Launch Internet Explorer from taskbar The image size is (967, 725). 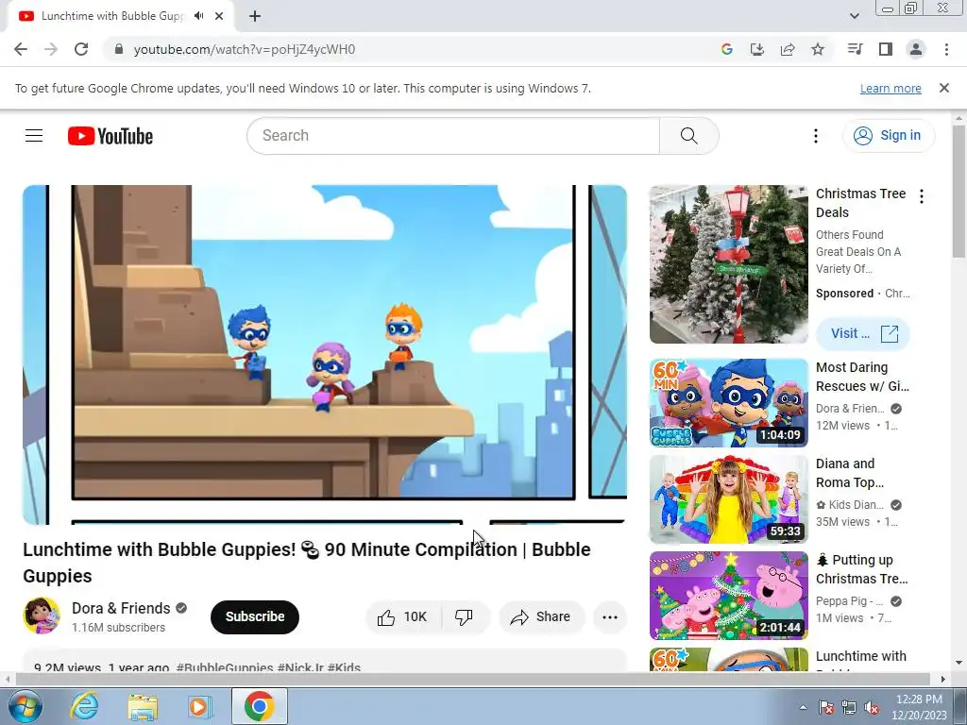[84, 706]
